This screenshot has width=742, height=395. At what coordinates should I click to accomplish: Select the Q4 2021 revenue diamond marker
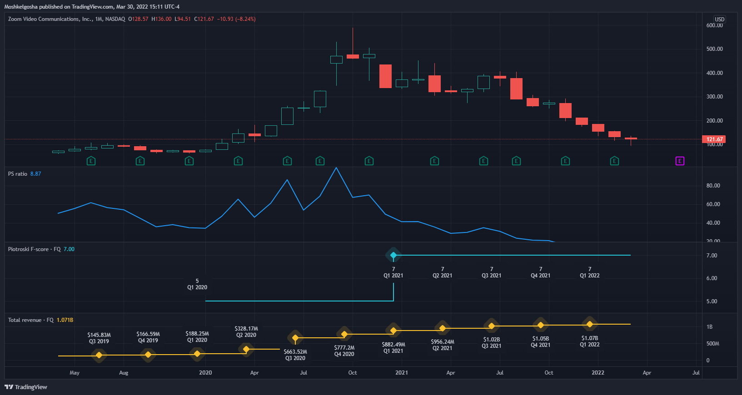(x=541, y=325)
